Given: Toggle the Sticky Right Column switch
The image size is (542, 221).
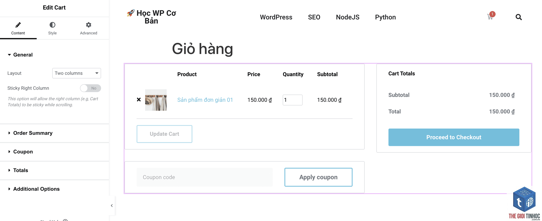Looking at the screenshot, I should coord(90,88).
